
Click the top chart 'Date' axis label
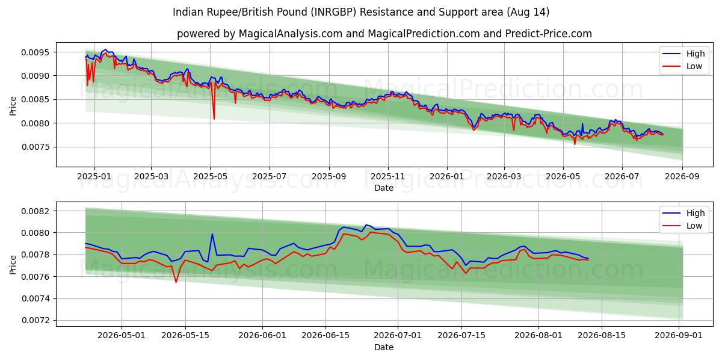point(384,188)
